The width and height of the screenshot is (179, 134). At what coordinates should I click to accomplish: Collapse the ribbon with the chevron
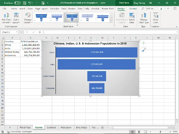click(x=176, y=27)
